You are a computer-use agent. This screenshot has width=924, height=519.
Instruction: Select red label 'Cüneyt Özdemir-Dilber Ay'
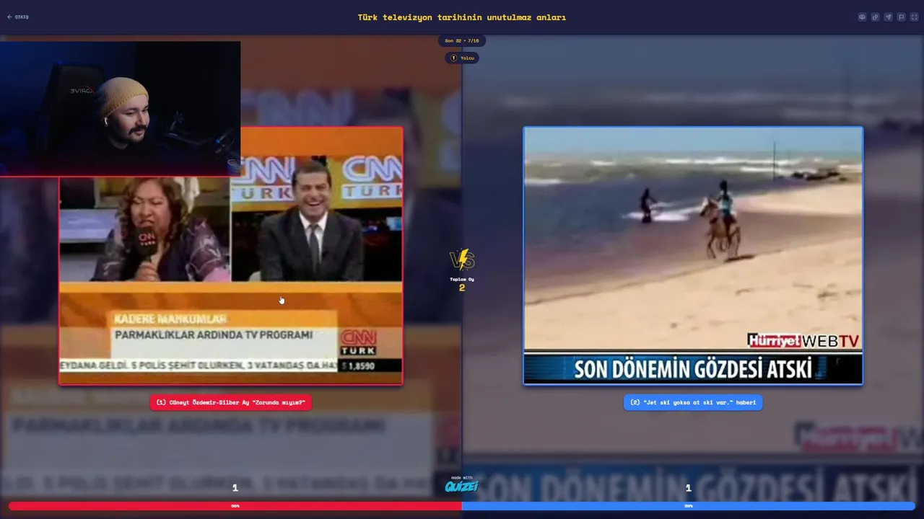(x=231, y=403)
